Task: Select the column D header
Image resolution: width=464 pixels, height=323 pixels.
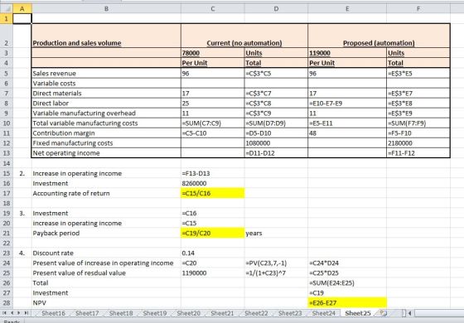Action: [x=276, y=8]
